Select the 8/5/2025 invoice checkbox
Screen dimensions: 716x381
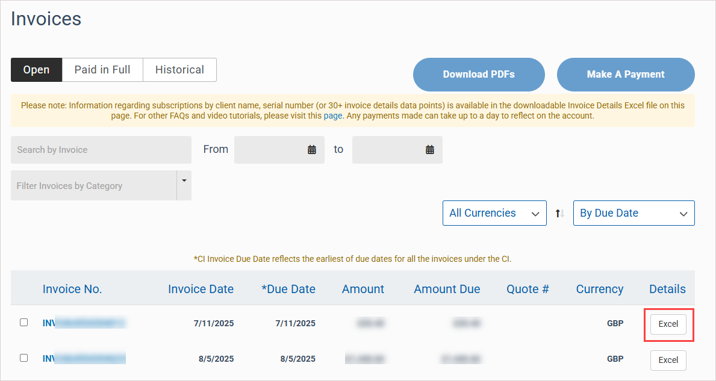point(24,358)
